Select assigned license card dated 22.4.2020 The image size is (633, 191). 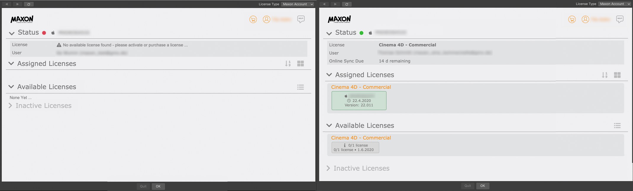tap(359, 101)
